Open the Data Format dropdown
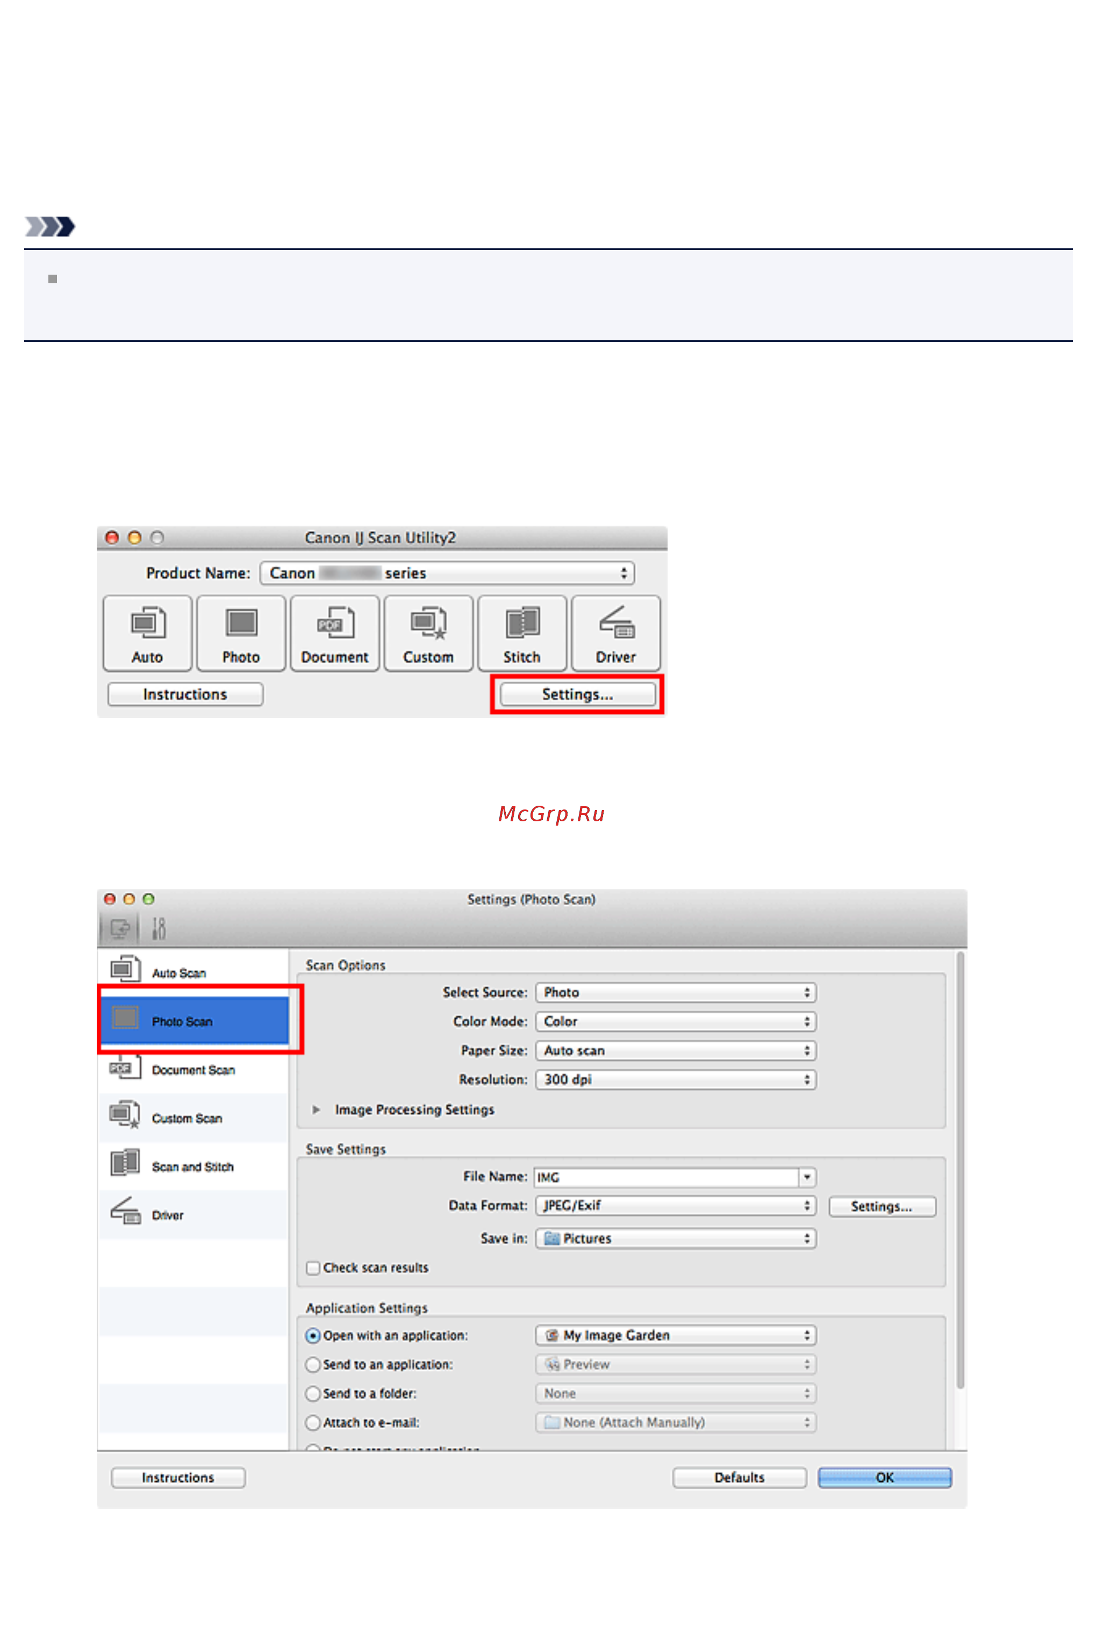 coord(676,1205)
